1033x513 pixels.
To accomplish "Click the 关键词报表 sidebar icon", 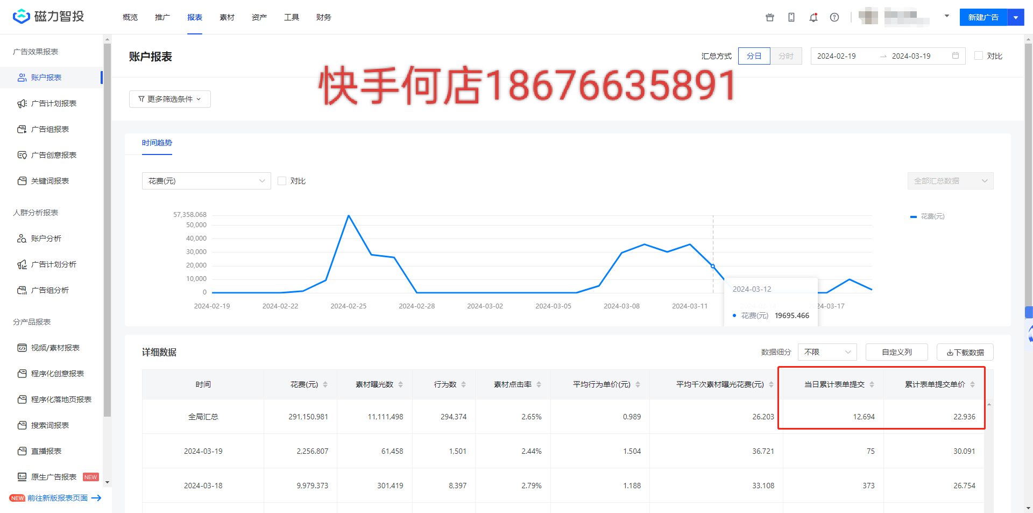I will click(22, 181).
